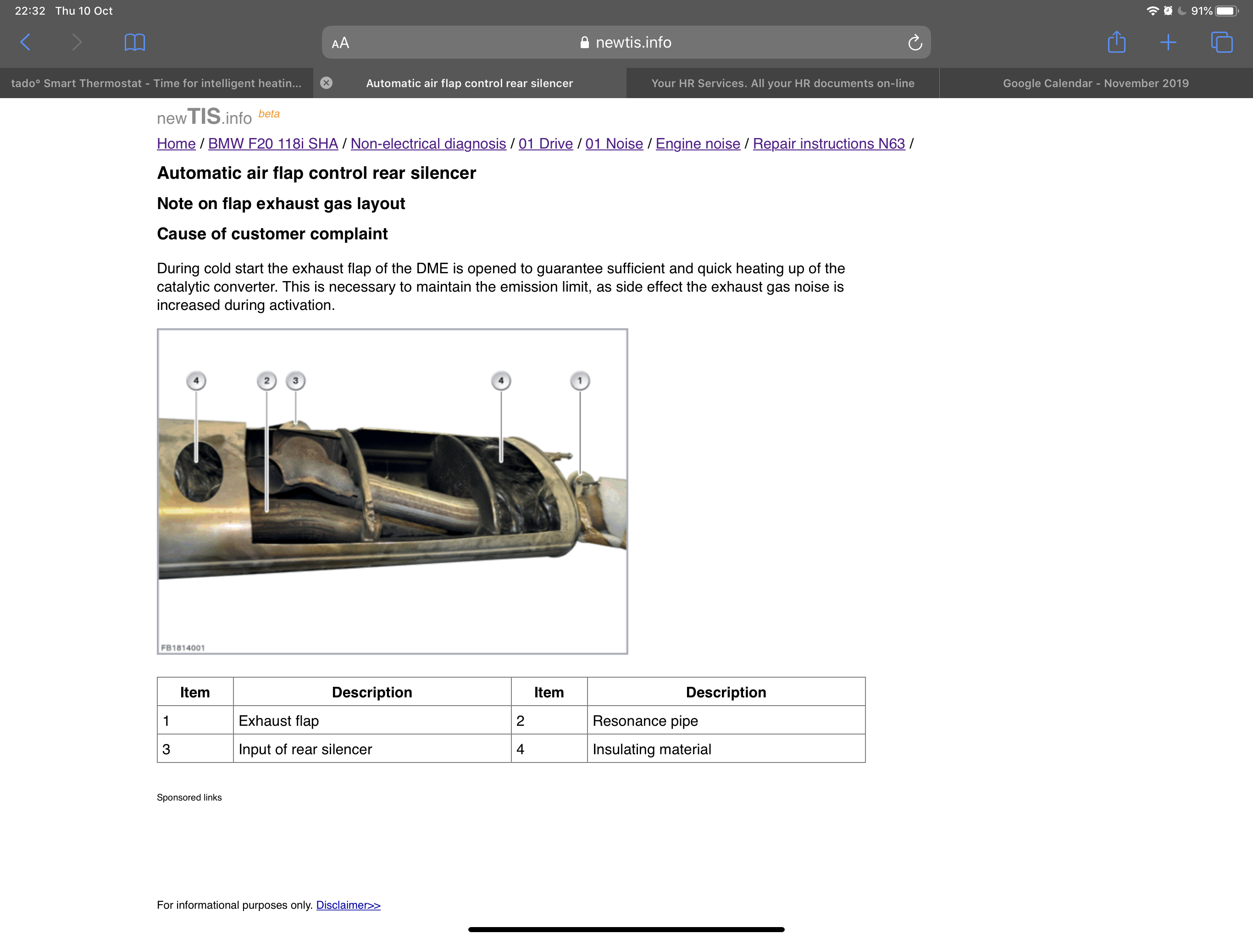Tap callout marker 1 in the diagram

coord(579,381)
